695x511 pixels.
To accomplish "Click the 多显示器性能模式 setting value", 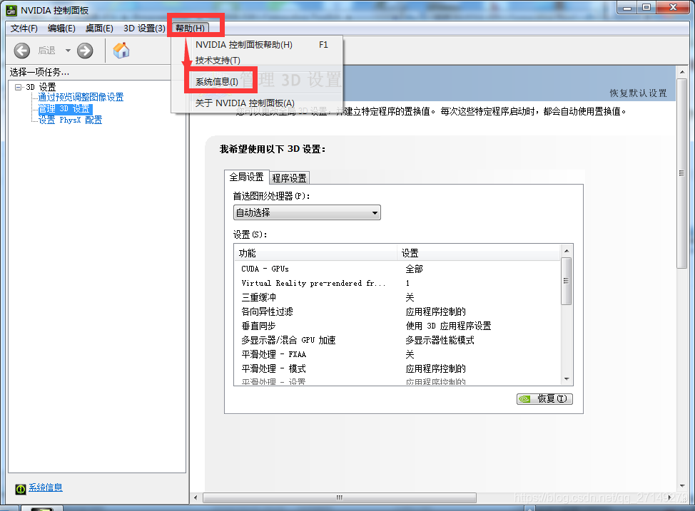I will (440, 340).
